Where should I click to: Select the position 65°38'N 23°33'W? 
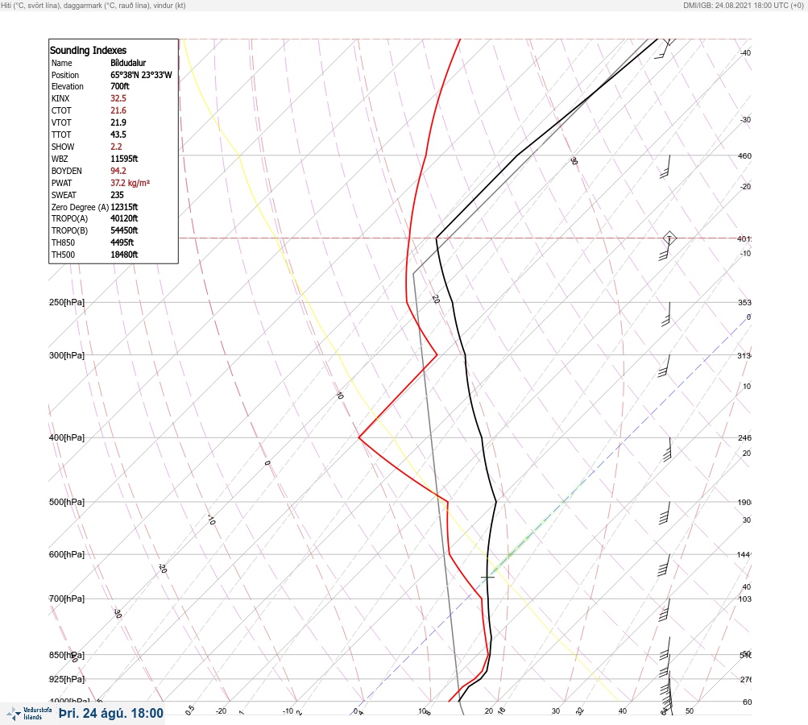pos(141,75)
